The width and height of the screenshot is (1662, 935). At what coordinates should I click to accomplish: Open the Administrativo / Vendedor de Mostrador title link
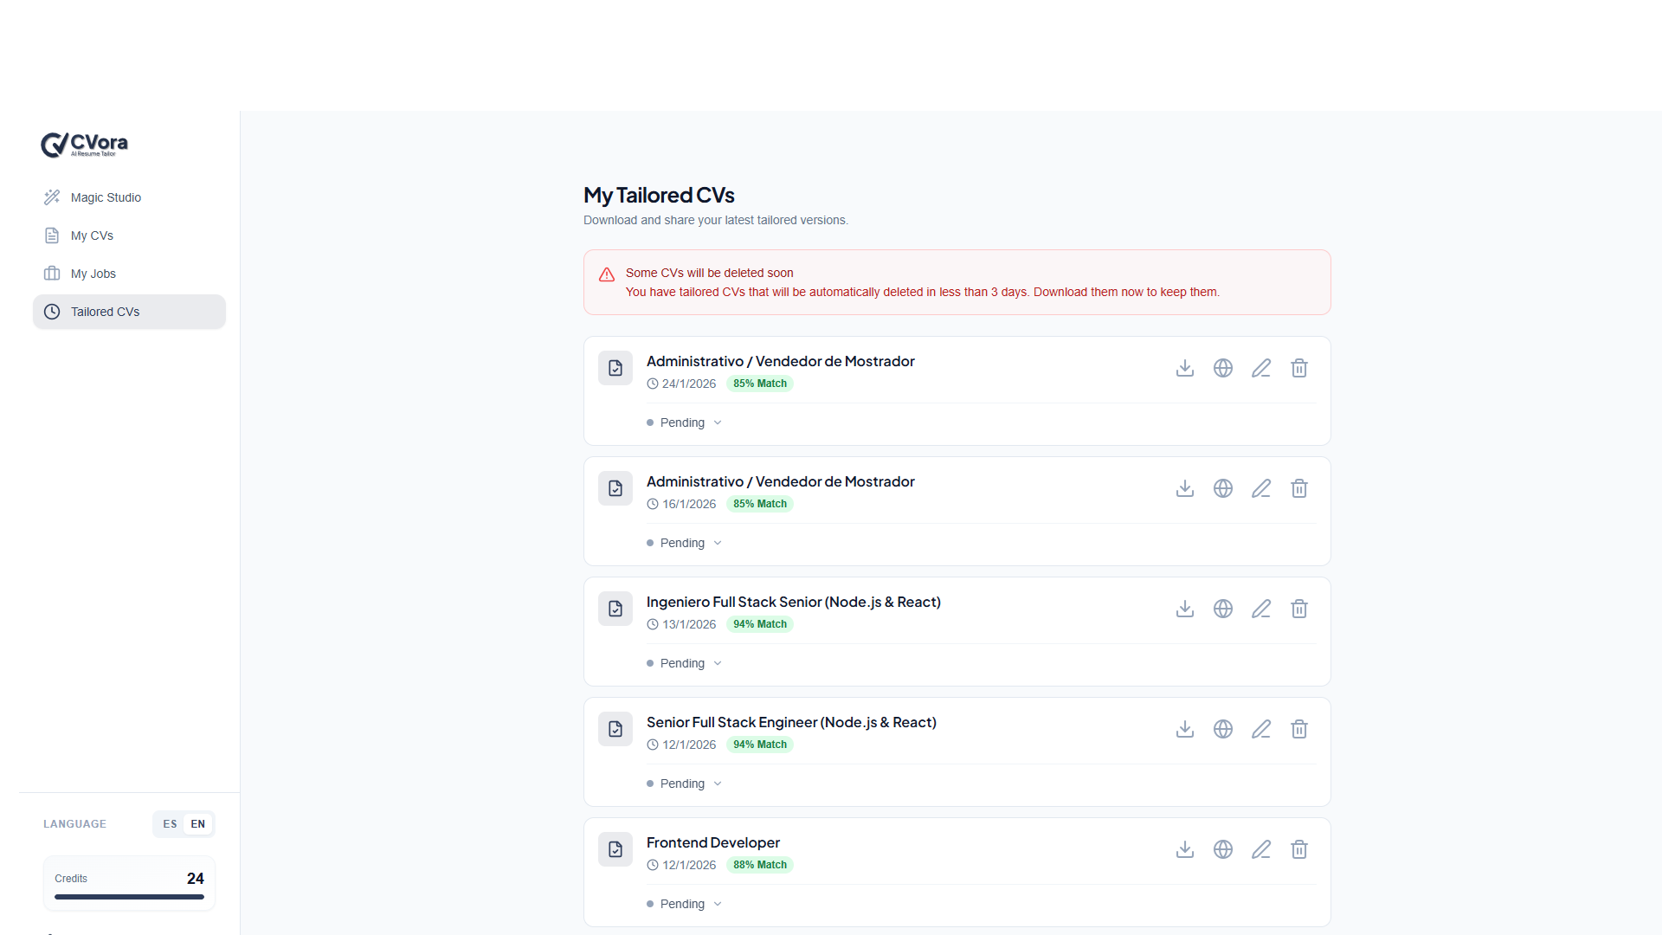[780, 361]
